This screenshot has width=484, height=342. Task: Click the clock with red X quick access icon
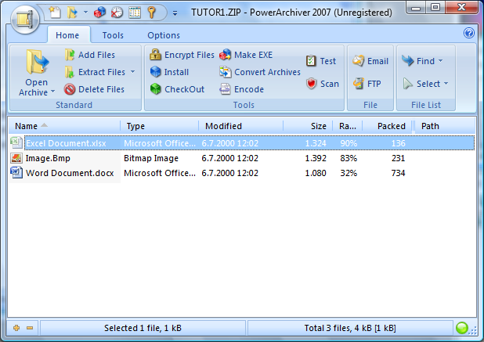point(117,13)
